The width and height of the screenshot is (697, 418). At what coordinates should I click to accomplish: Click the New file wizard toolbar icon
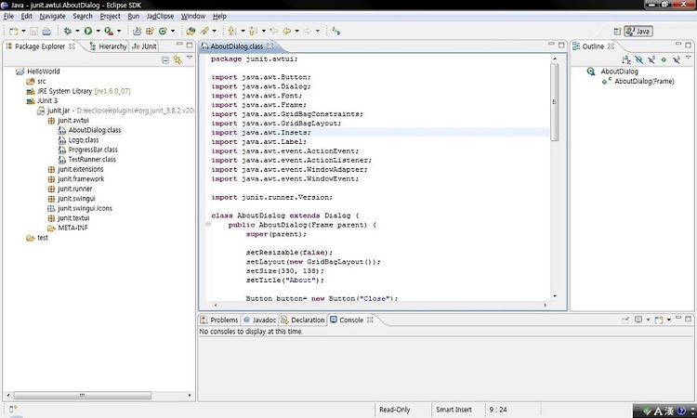point(14,31)
